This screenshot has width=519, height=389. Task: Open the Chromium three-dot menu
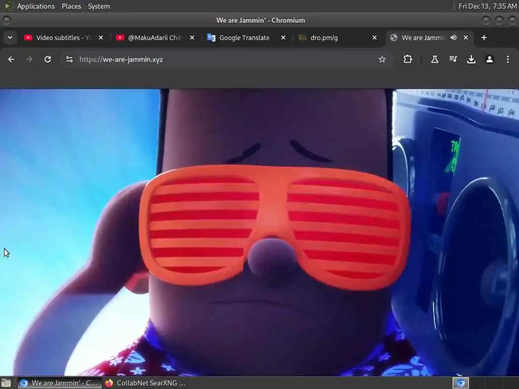point(508,60)
